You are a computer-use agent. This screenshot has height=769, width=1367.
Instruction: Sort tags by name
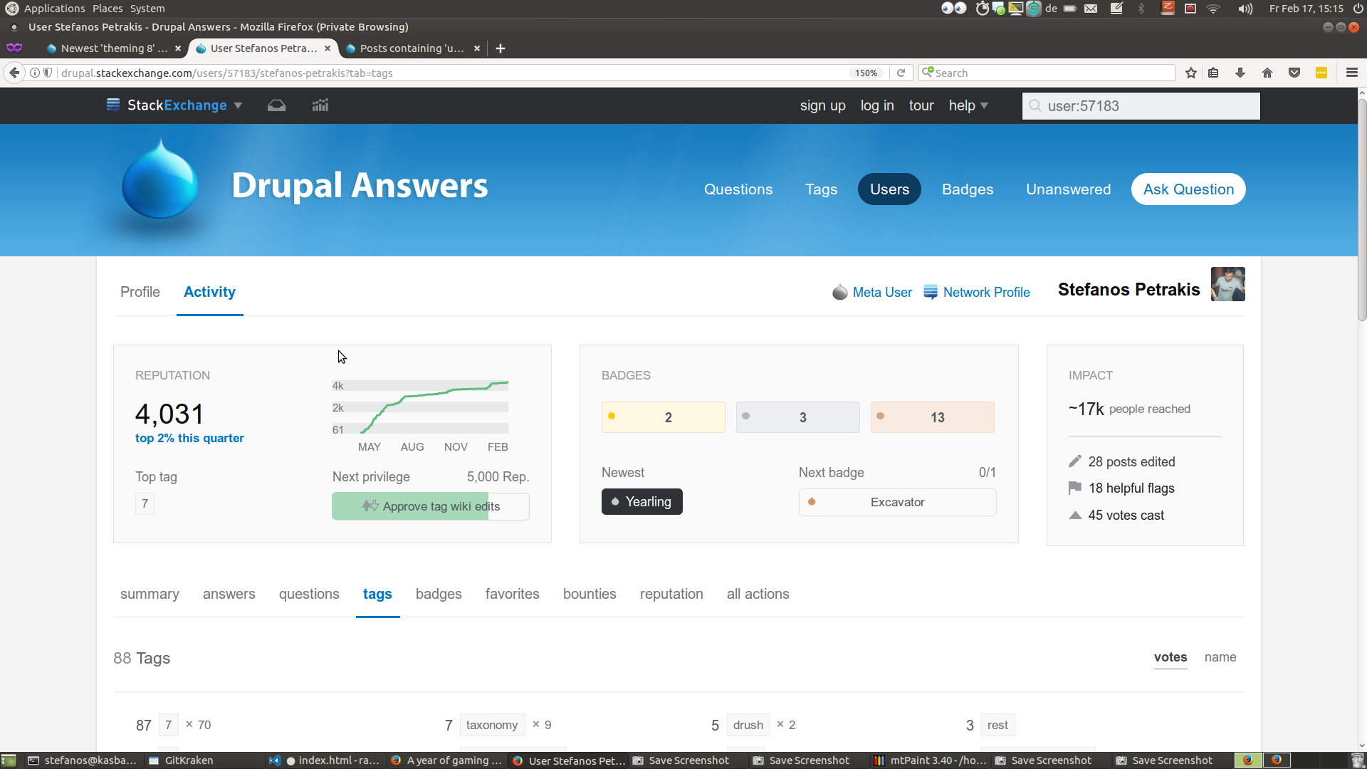(x=1220, y=657)
